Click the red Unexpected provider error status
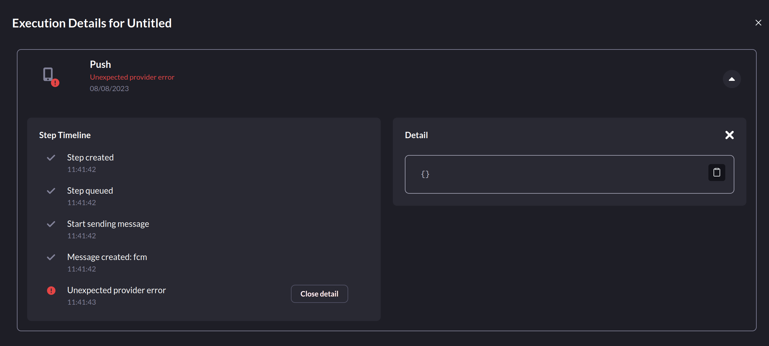This screenshot has width=769, height=346. pos(132,77)
